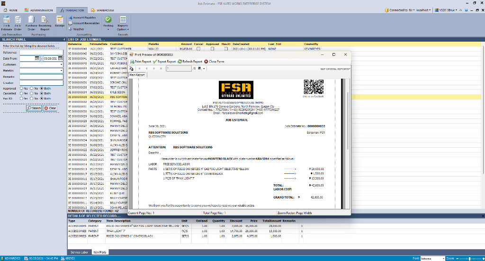Go to last report page
Screen dimensions: 485x261
[161, 69]
